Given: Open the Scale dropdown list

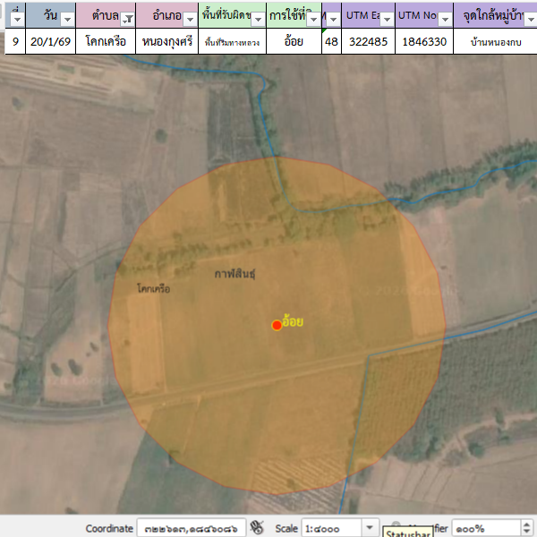Looking at the screenshot, I should pos(370,528).
